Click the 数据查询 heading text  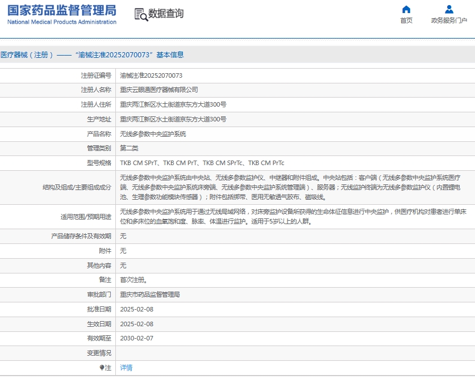click(166, 14)
